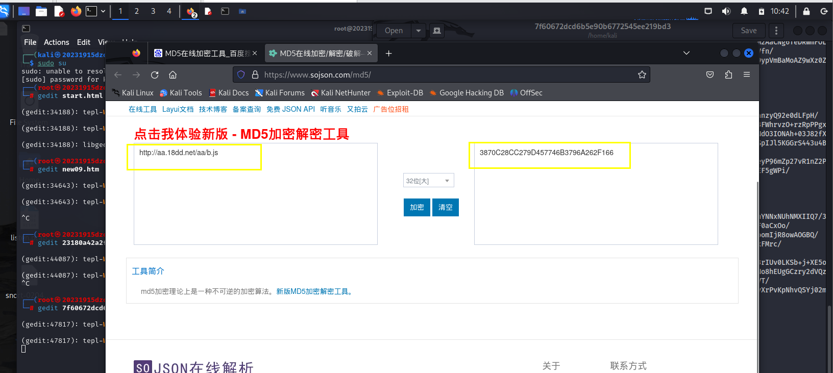Close the MD5在线加密工具_百度 tab

255,53
